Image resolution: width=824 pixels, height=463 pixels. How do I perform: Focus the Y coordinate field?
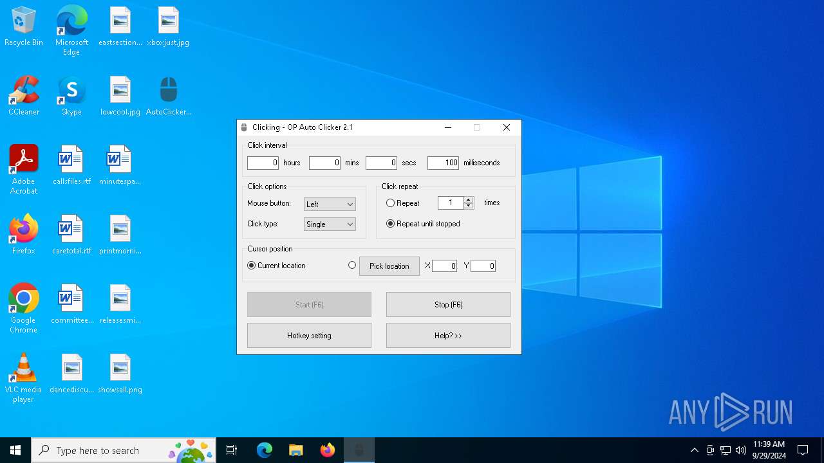click(x=483, y=266)
